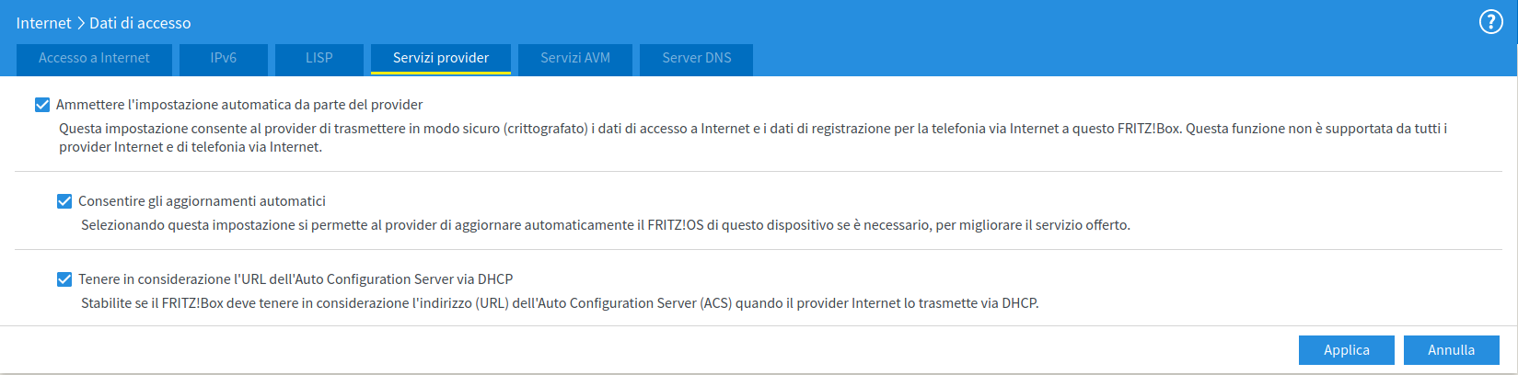Open the IPv6 tab
Viewport: 1518px width, 375px height.
pyautogui.click(x=224, y=58)
